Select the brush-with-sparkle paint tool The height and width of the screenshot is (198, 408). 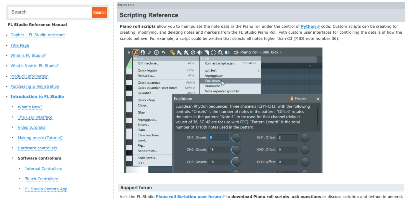(x=186, y=52)
